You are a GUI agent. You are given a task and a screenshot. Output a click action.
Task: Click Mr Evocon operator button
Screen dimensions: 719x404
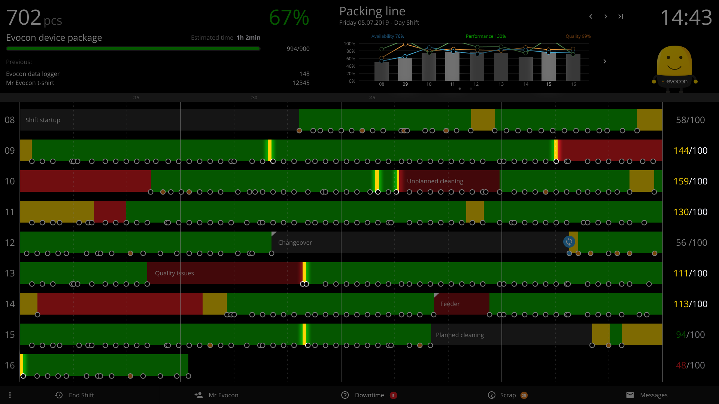point(216,395)
